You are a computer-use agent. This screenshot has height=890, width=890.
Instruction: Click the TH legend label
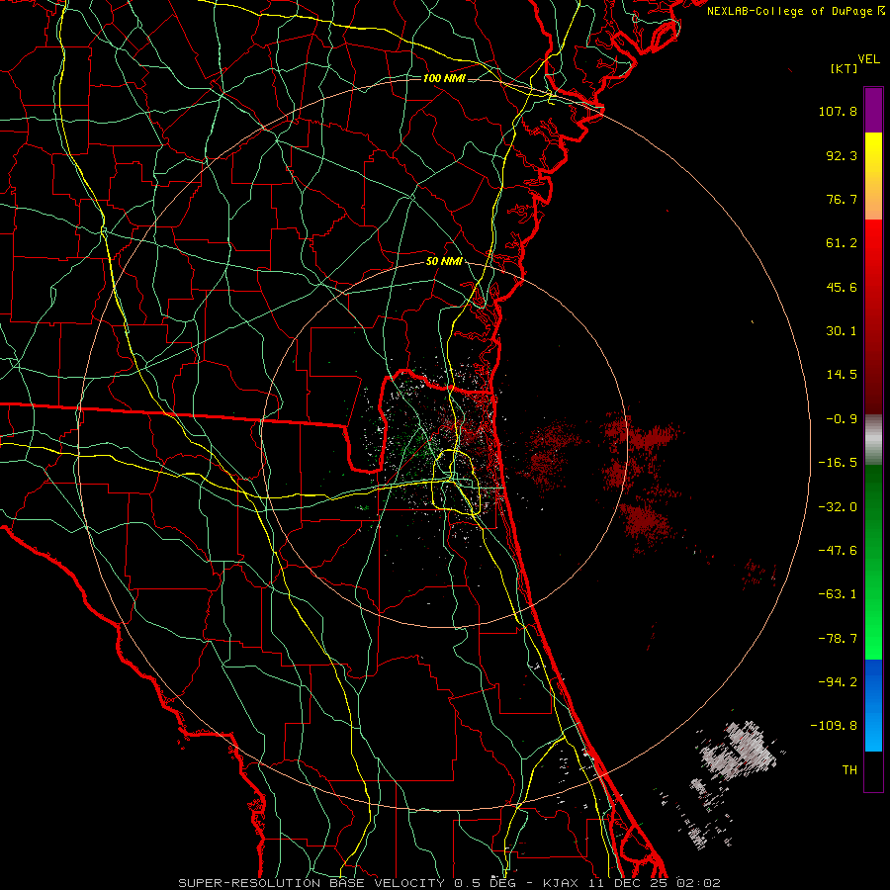(849, 769)
